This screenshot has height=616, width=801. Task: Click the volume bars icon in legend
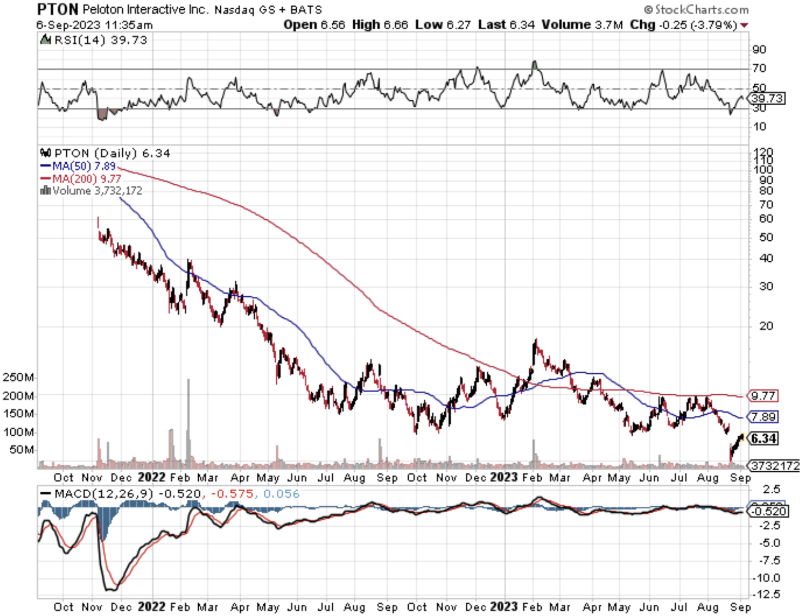click(45, 190)
